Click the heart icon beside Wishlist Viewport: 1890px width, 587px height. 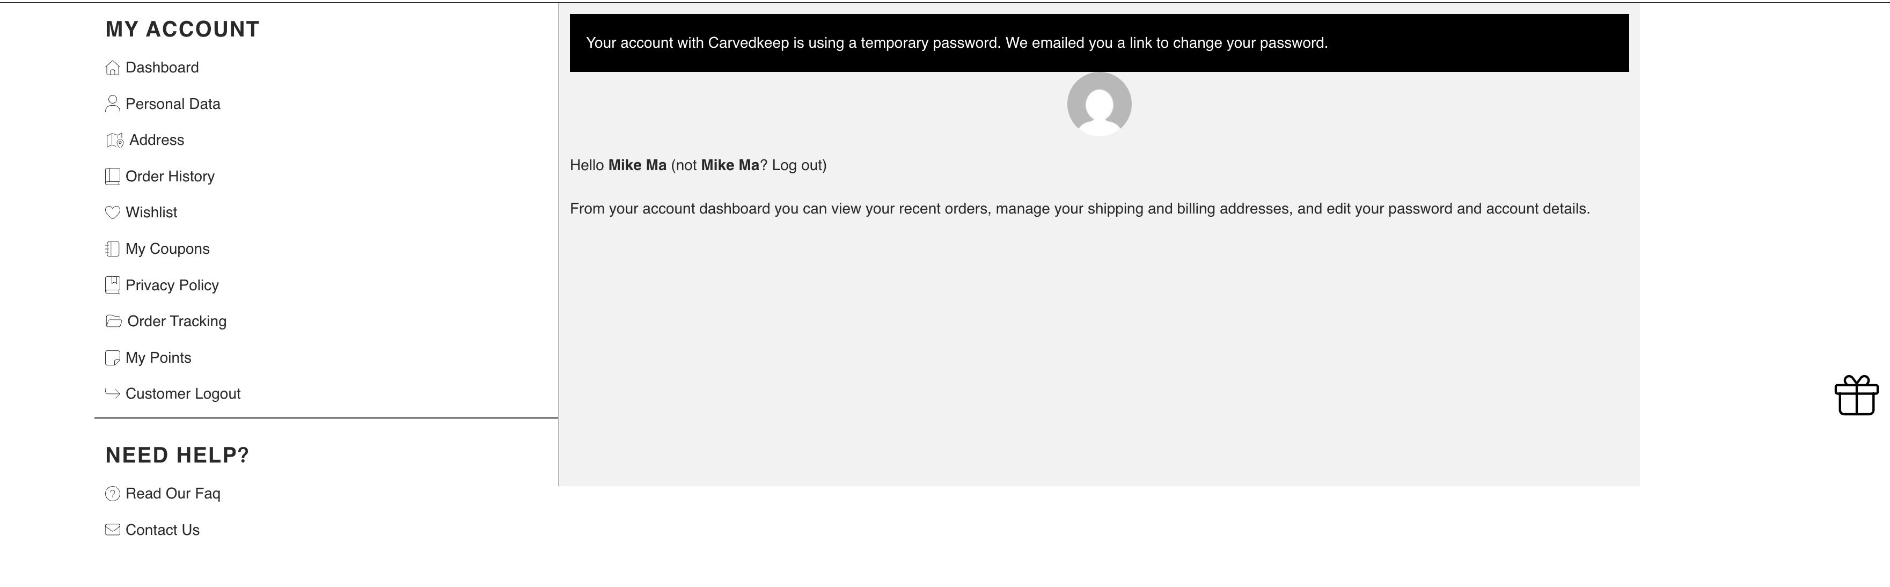(x=112, y=213)
